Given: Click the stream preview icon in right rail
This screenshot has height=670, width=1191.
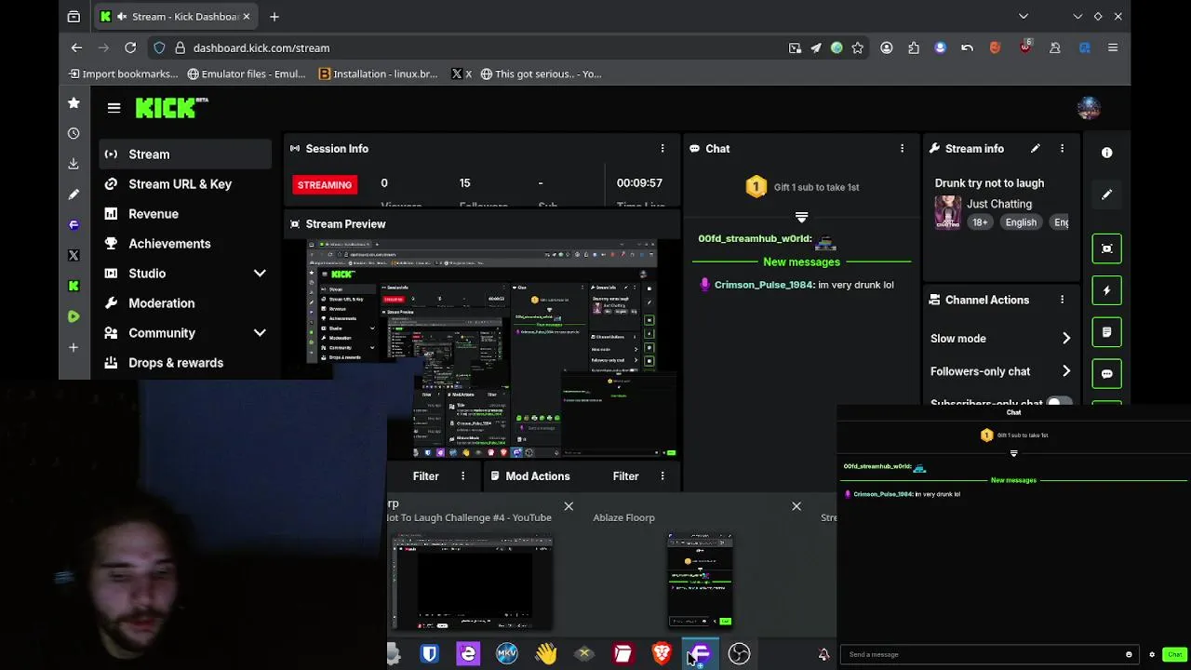Looking at the screenshot, I should (x=1107, y=248).
